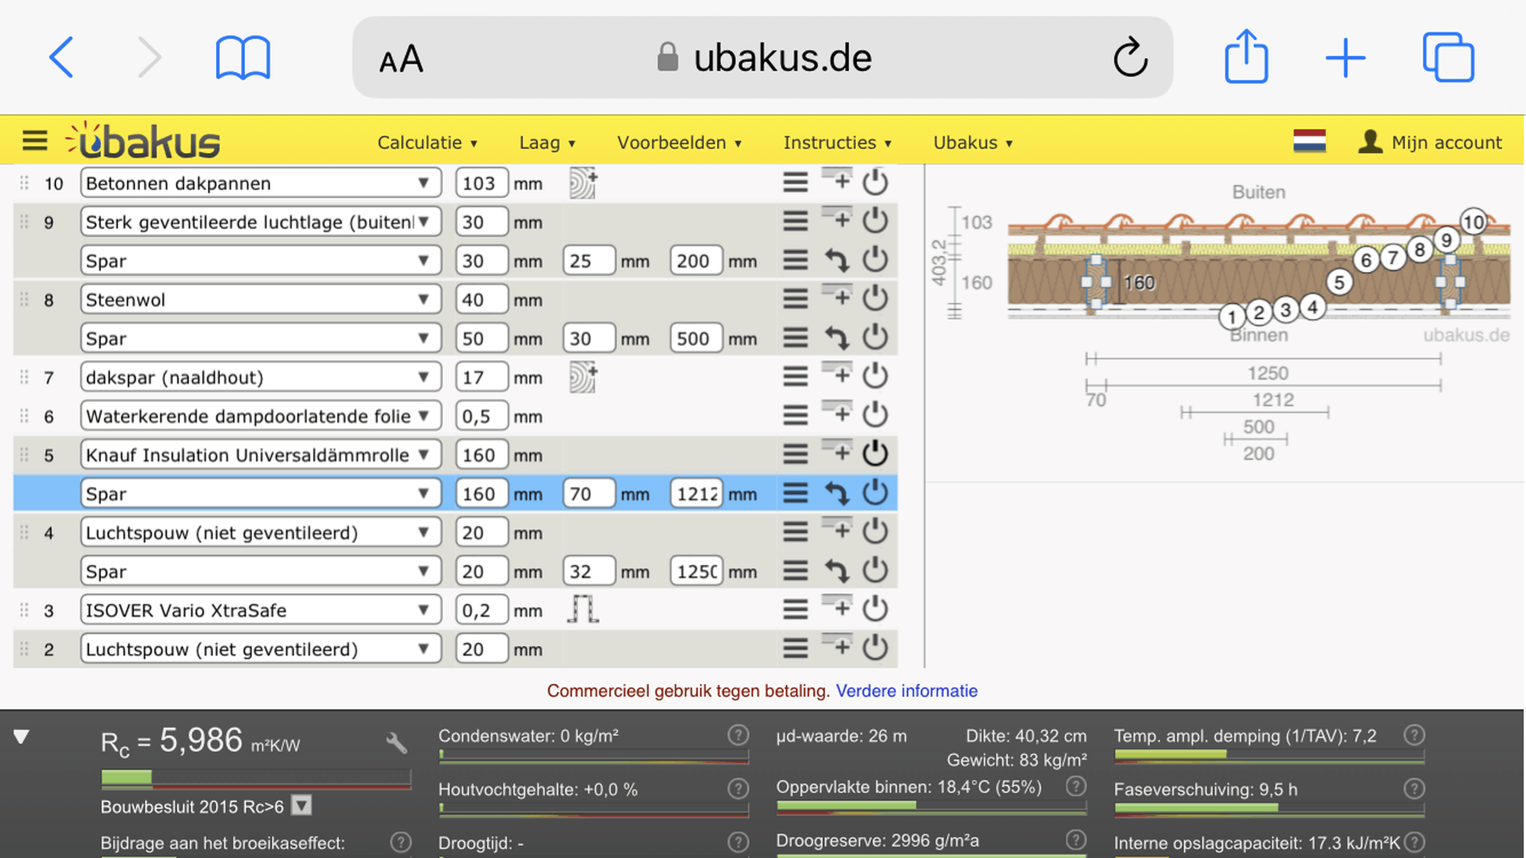The height and width of the screenshot is (858, 1526).
Task: Remove the Spar under layer 9
Action: pos(837,260)
